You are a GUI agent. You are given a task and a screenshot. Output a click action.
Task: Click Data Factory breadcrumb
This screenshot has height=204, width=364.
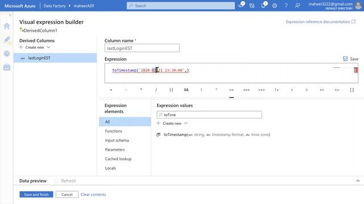55,6
